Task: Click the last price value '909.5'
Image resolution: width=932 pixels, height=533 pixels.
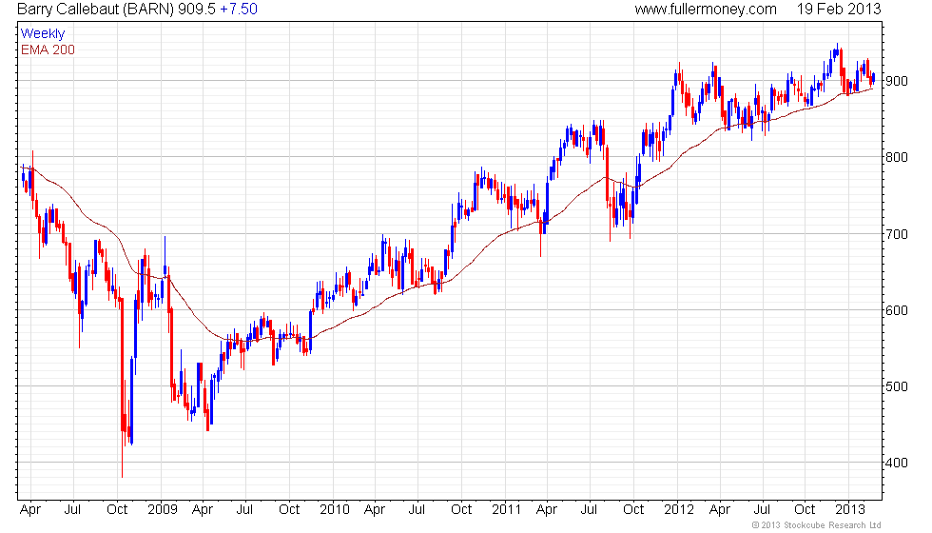Action: (197, 10)
